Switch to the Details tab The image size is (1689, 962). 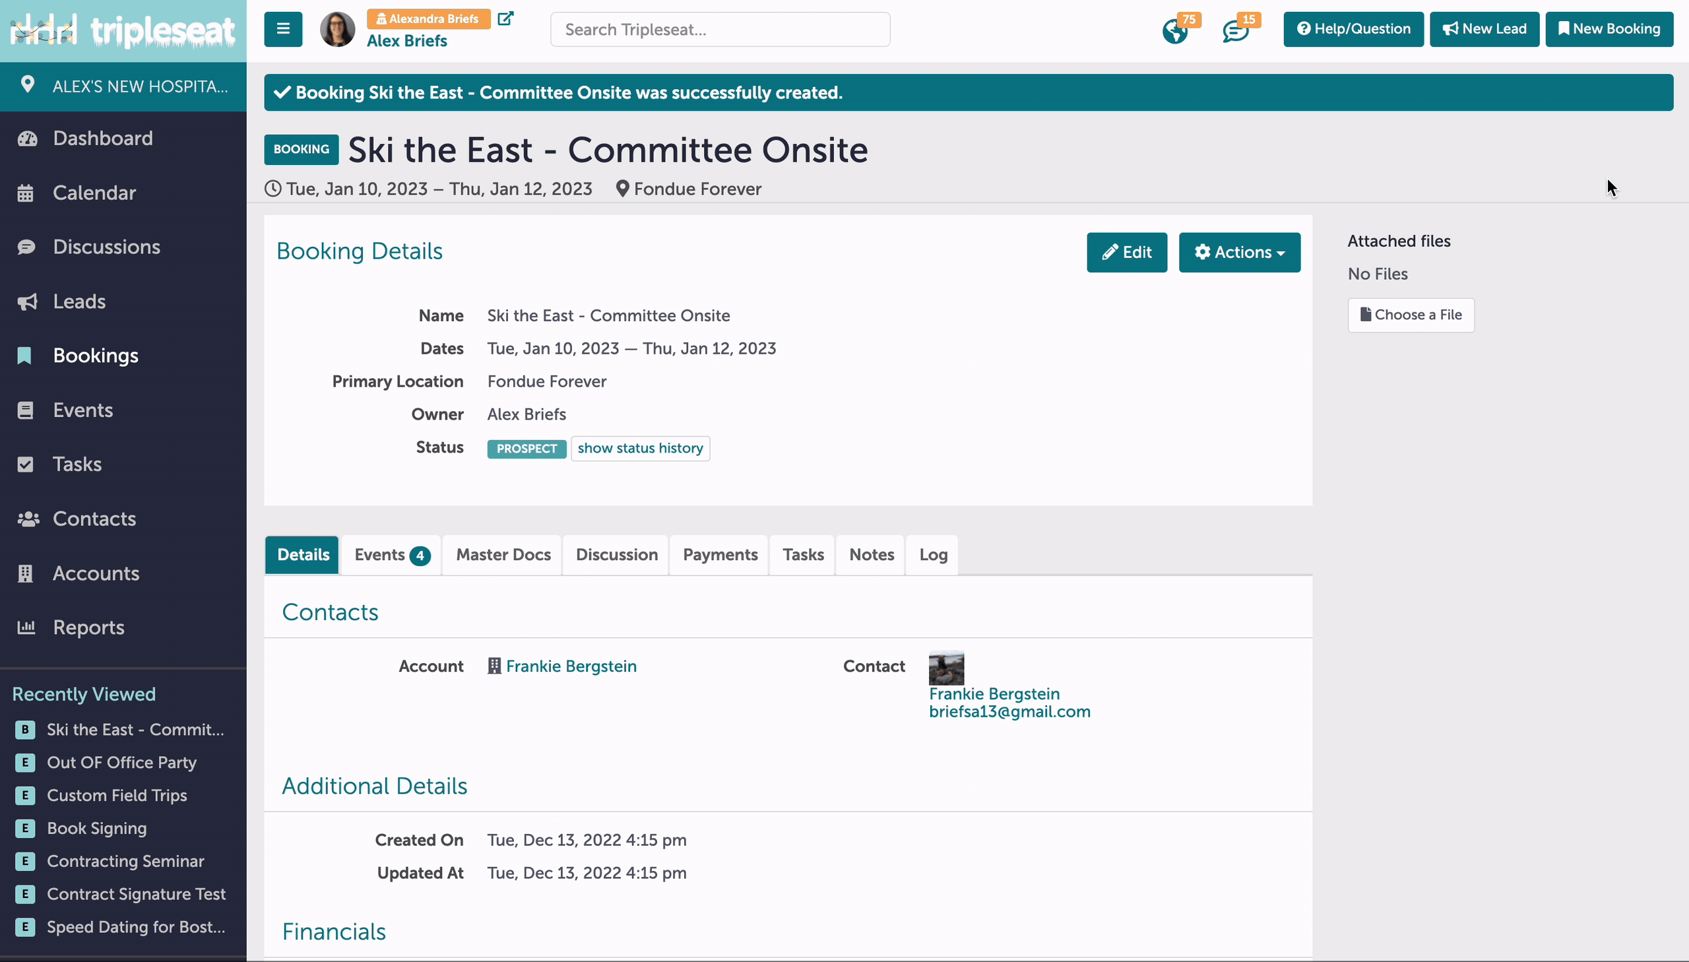click(x=303, y=554)
